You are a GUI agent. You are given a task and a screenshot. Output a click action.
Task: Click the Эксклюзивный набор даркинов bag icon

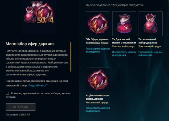(x=150, y=24)
